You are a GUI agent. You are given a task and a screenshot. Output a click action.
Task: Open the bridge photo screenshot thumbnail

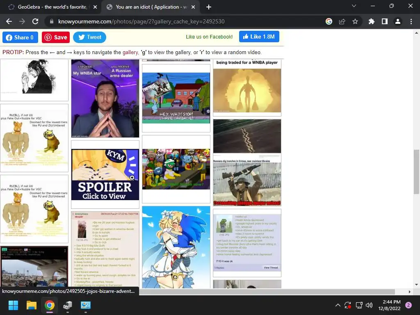point(34,267)
